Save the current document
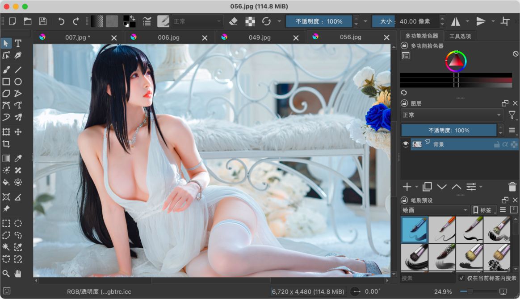This screenshot has width=520, height=299. (43, 21)
